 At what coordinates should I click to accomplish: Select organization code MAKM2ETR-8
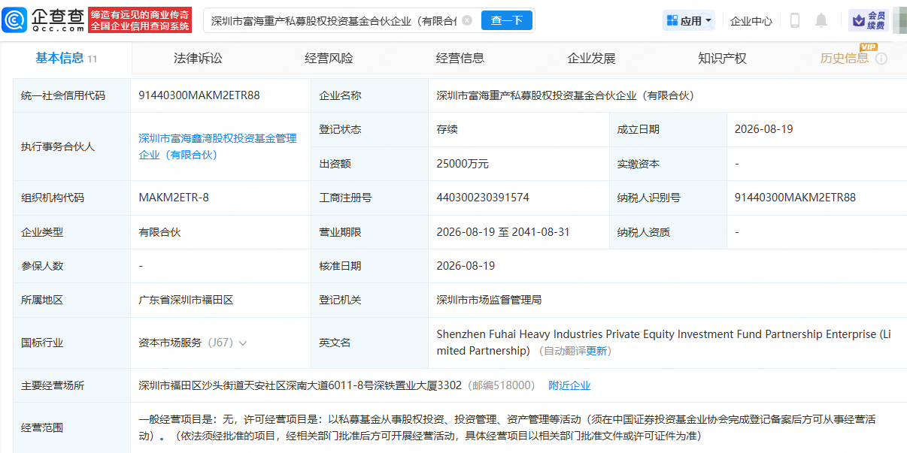click(174, 198)
